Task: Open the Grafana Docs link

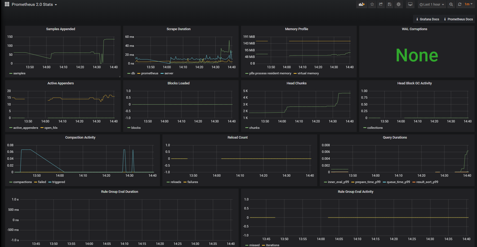Action: click(x=427, y=19)
